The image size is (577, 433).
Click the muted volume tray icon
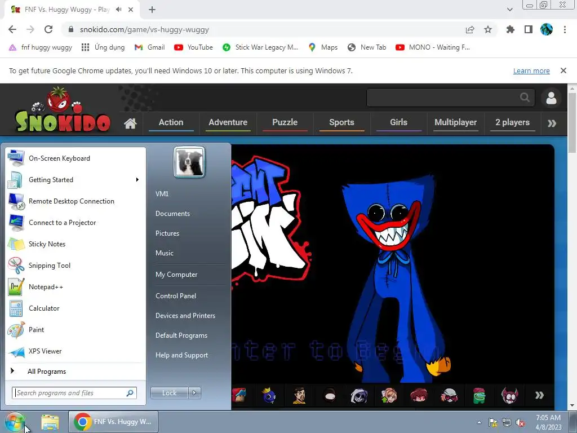coord(520,423)
